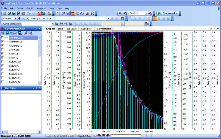Click the left-align text icon

pos(154,18)
